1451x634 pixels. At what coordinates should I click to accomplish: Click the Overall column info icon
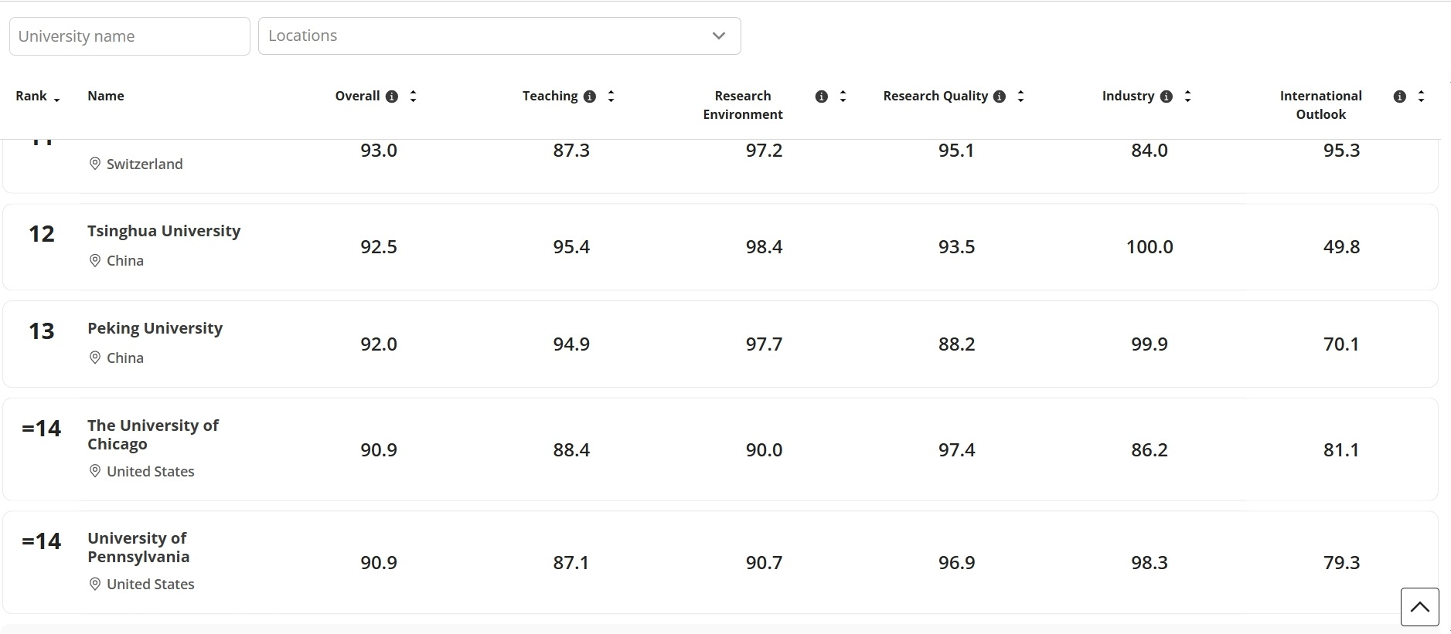[x=392, y=97]
